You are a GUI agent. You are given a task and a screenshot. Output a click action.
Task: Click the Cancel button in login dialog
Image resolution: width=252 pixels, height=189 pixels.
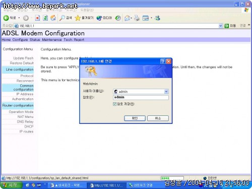coord(158,118)
